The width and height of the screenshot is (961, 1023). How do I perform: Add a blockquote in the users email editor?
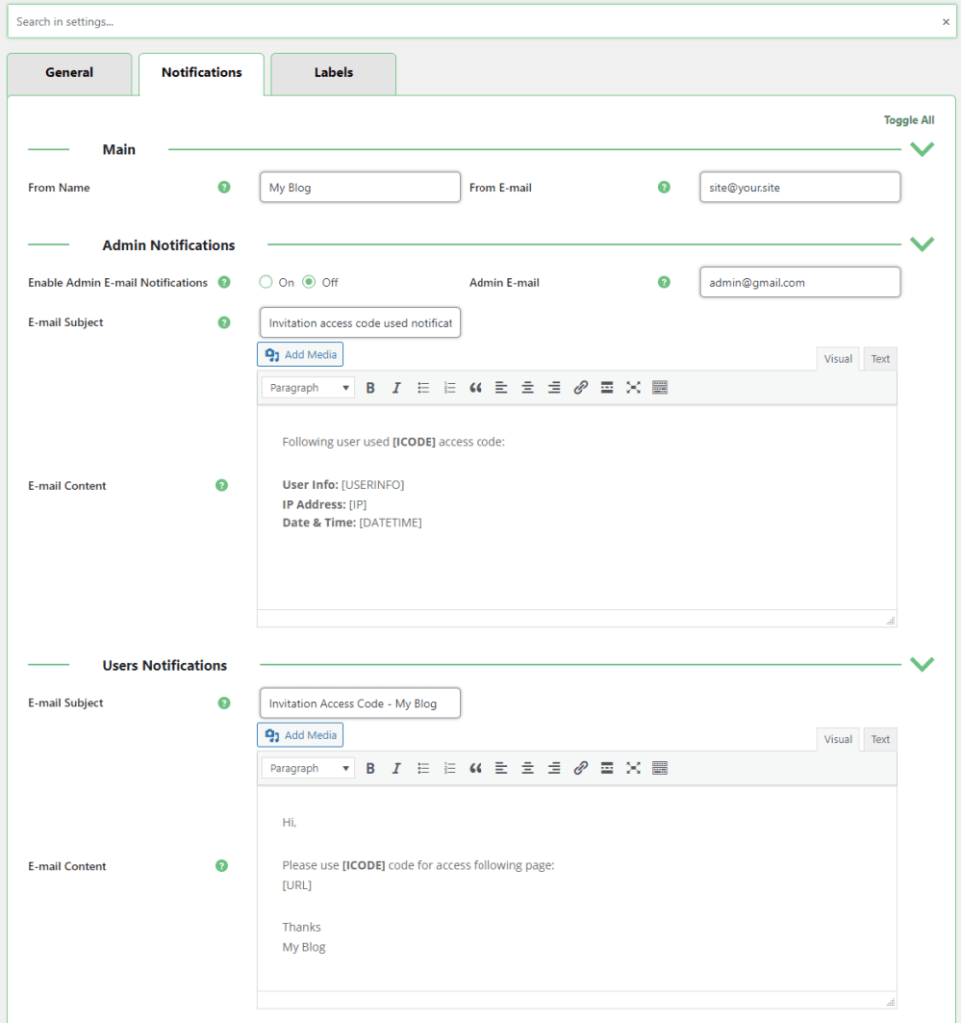(x=476, y=767)
